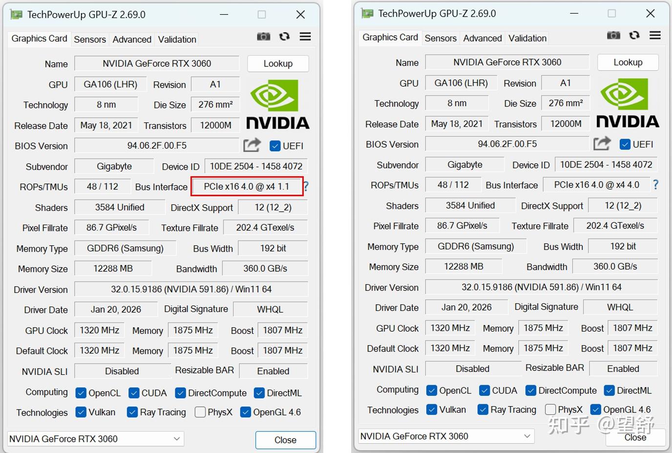Toggle Ray Tracing checkbox in left window

pos(132,412)
